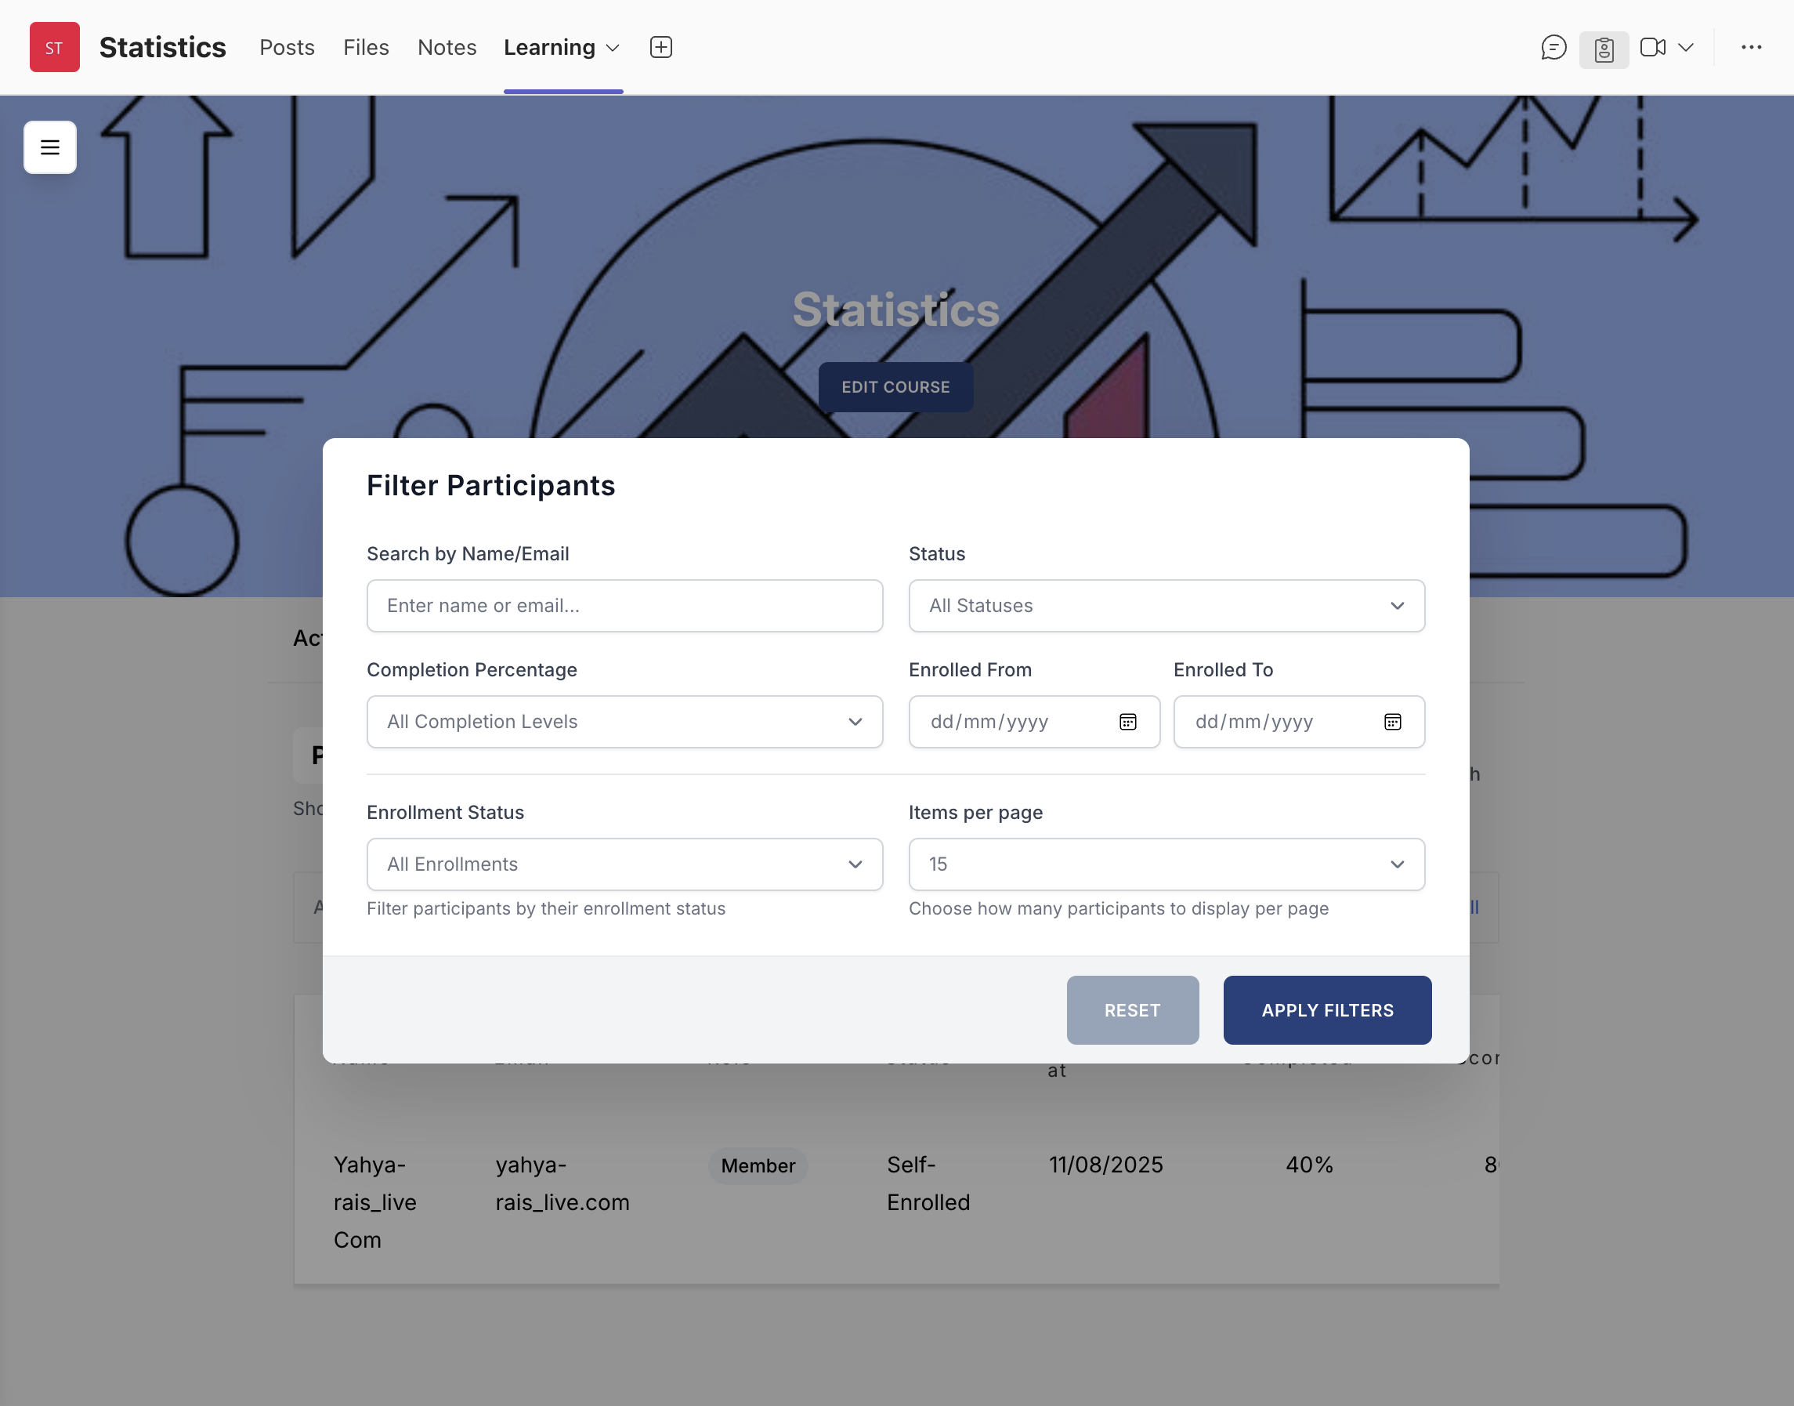
Task: Change the Items per page dropdown
Action: pyautogui.click(x=1166, y=864)
